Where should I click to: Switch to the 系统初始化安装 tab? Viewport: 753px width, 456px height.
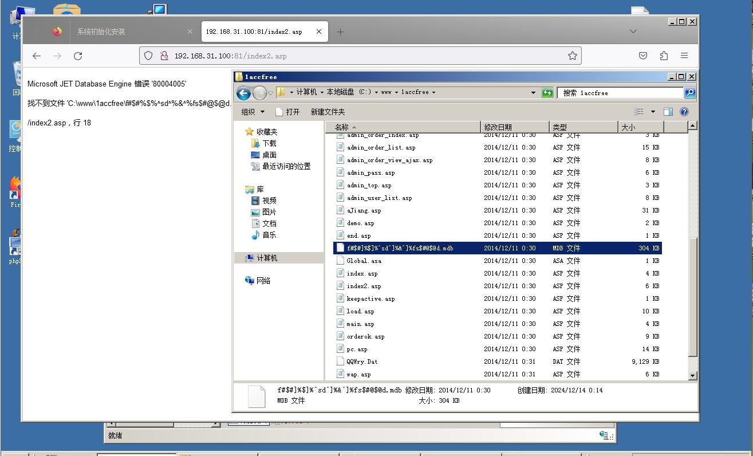101,32
